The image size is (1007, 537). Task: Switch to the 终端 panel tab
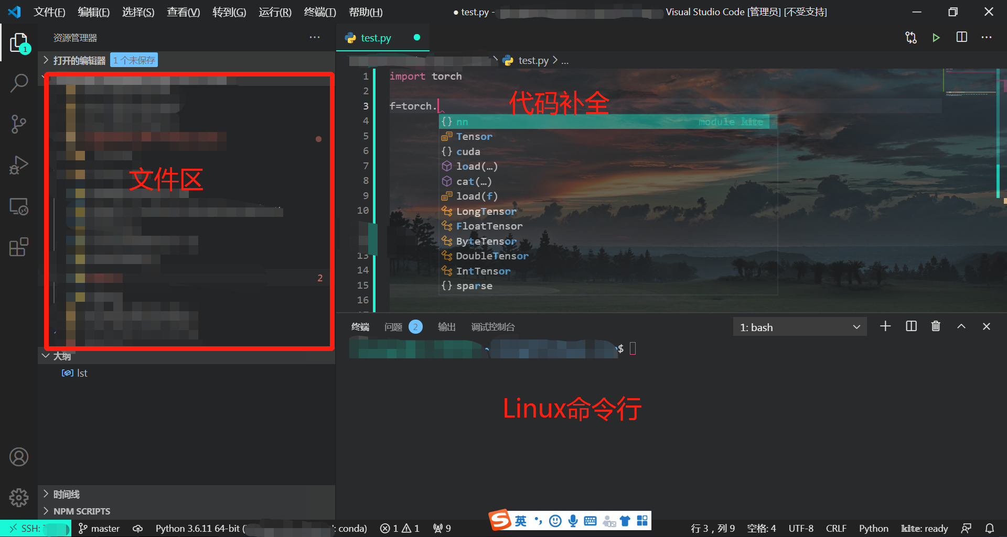tap(360, 327)
